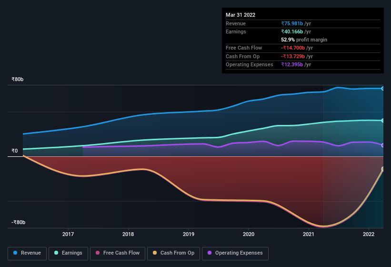Click the 2021 x-axis label
Viewport: 391px width, 267px height.
pos(309,234)
